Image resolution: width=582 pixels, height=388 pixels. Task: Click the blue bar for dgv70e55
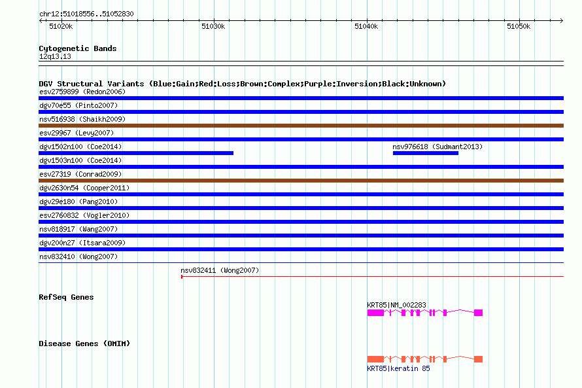point(301,112)
